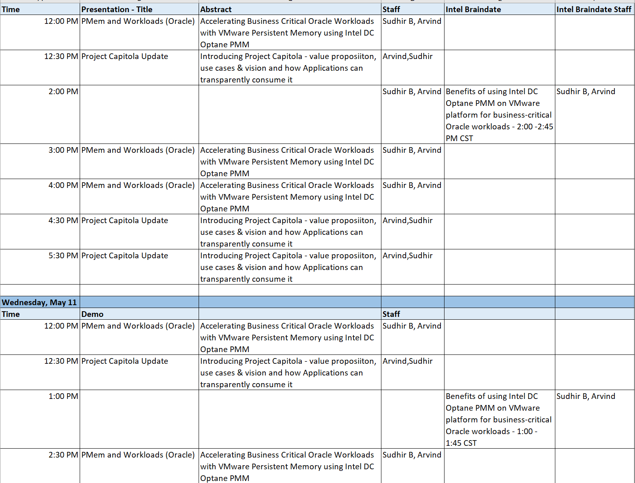Click the '4:30 PM' time cell
Viewport: 635px width, 483px height.
coord(40,232)
